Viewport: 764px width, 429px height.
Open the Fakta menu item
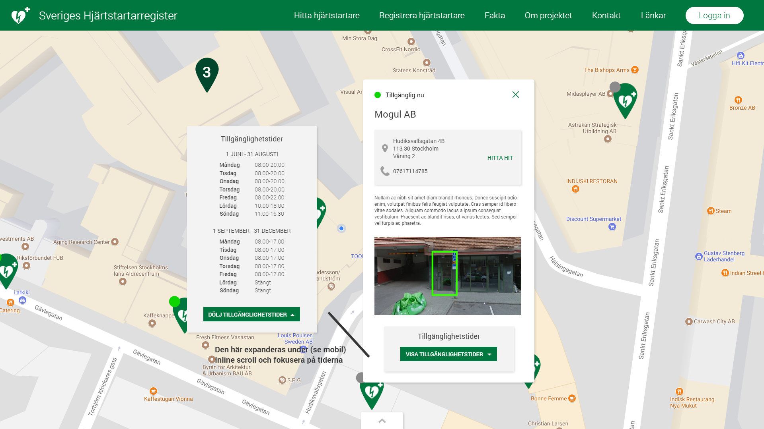click(495, 15)
